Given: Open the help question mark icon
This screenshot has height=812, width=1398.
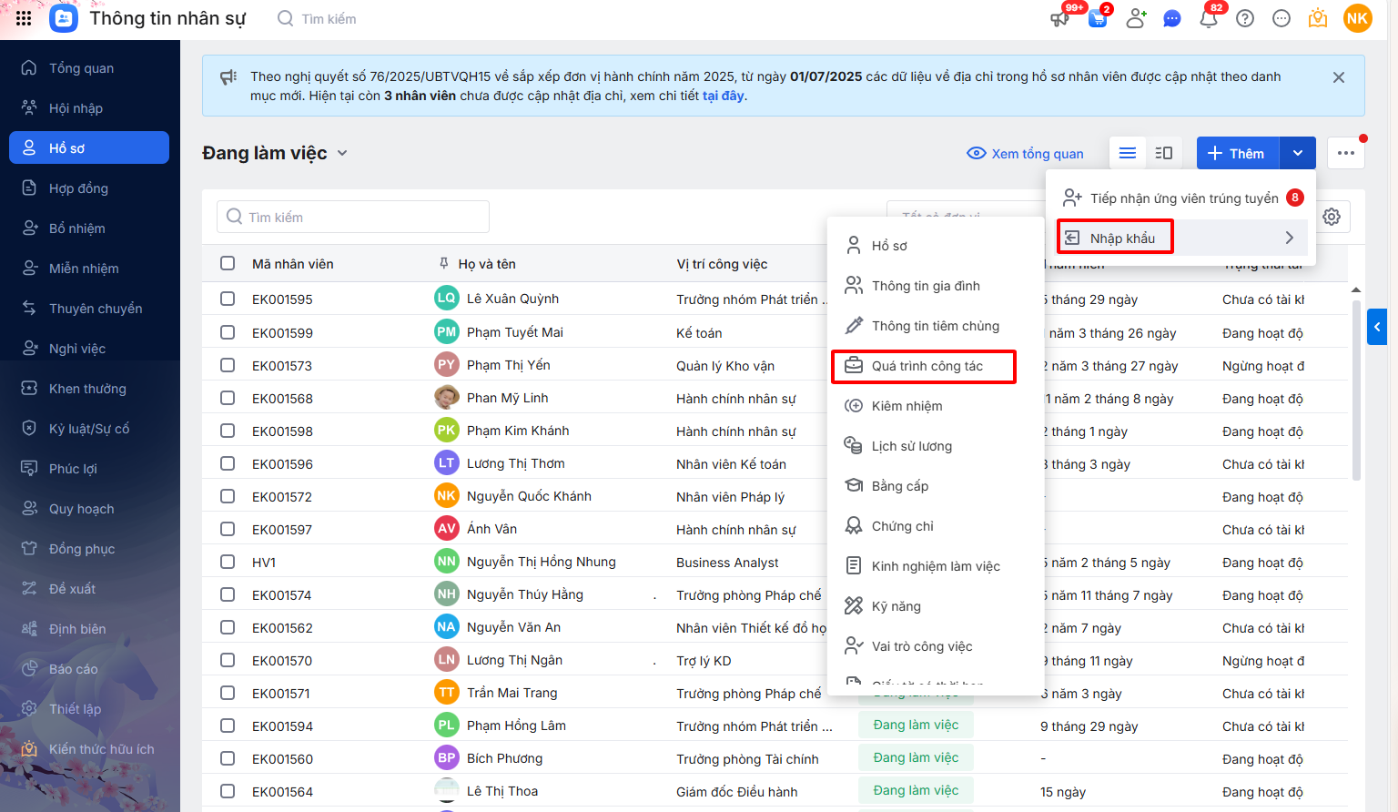Looking at the screenshot, I should click(x=1245, y=18).
